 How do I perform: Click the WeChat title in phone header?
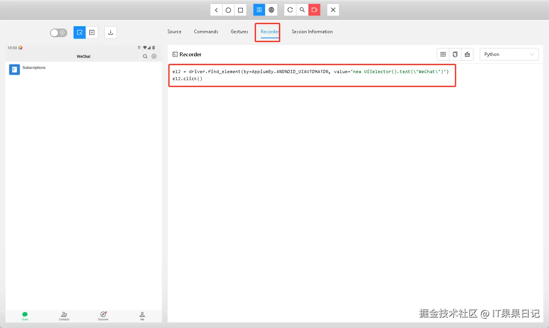[83, 56]
